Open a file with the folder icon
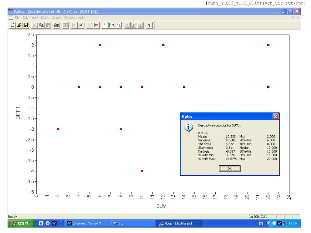This screenshot has height=233, width=311. (x=19, y=25)
